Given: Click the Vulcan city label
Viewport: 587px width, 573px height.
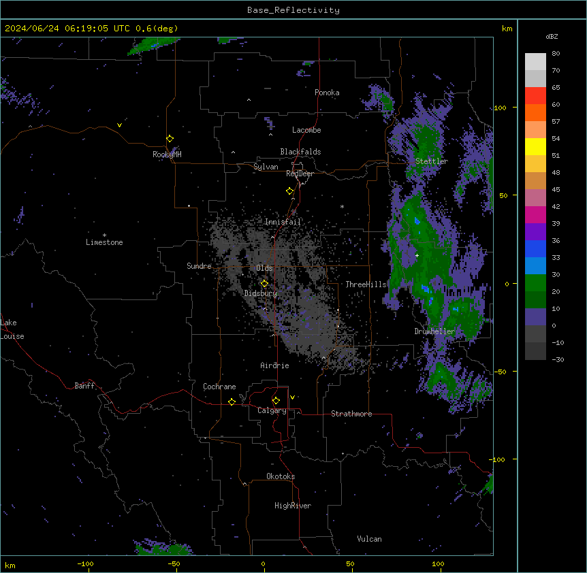Looking at the screenshot, I should click(x=369, y=539).
